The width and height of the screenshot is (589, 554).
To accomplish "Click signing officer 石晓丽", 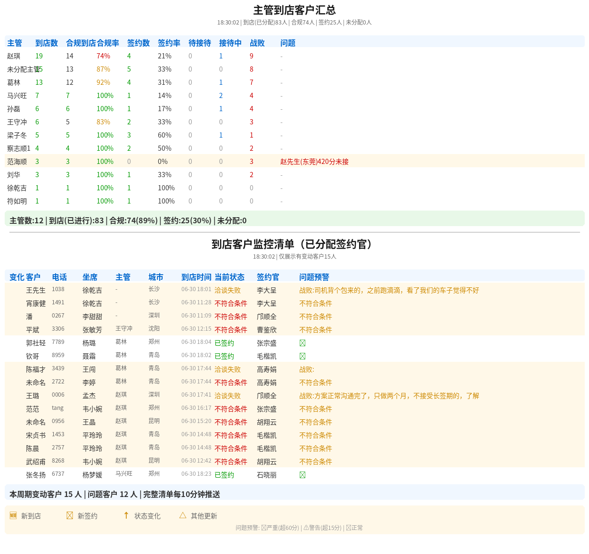I will pos(267,475).
